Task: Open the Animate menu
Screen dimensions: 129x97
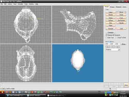Action: [x=20, y=4]
